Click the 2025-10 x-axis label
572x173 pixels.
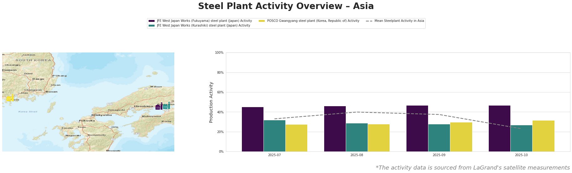click(521, 155)
